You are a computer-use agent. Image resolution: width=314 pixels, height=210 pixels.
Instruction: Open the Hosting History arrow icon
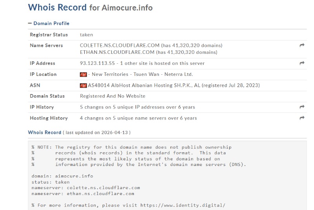[302, 118]
